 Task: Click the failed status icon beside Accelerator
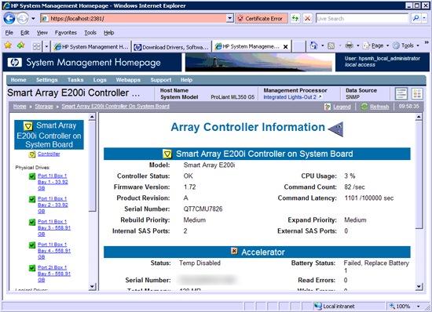(234, 251)
